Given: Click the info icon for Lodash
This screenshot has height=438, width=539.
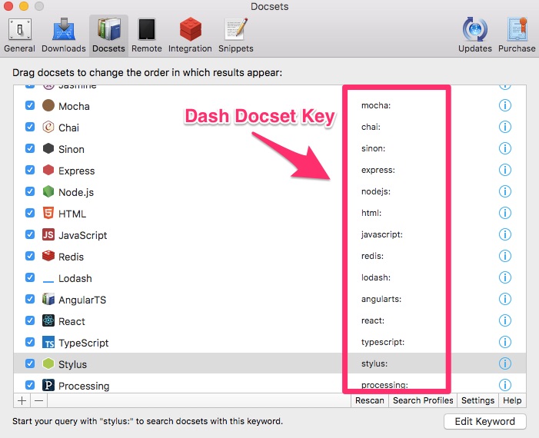Looking at the screenshot, I should [504, 277].
